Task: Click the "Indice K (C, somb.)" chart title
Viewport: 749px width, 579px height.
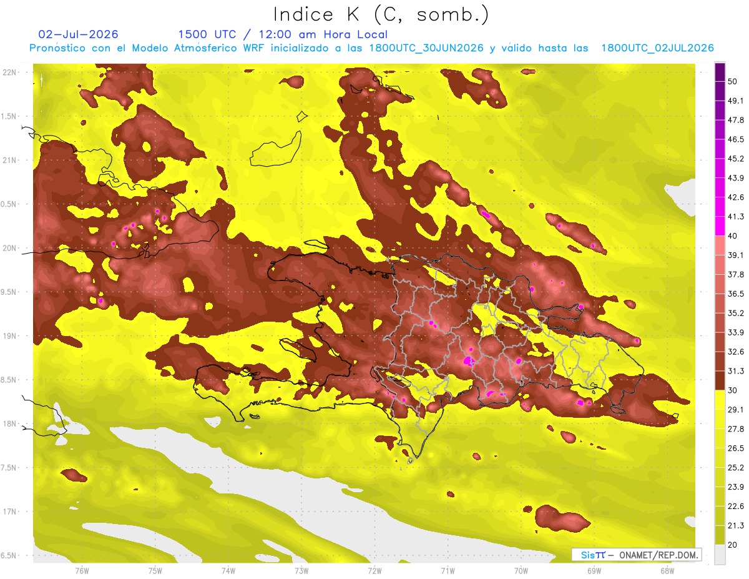Action: [x=381, y=15]
